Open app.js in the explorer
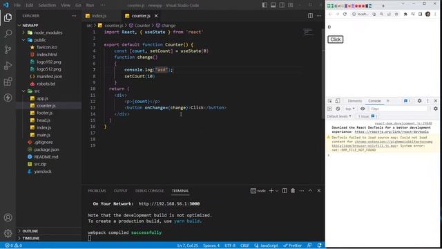This screenshot has height=249, width=442. click(x=43, y=98)
